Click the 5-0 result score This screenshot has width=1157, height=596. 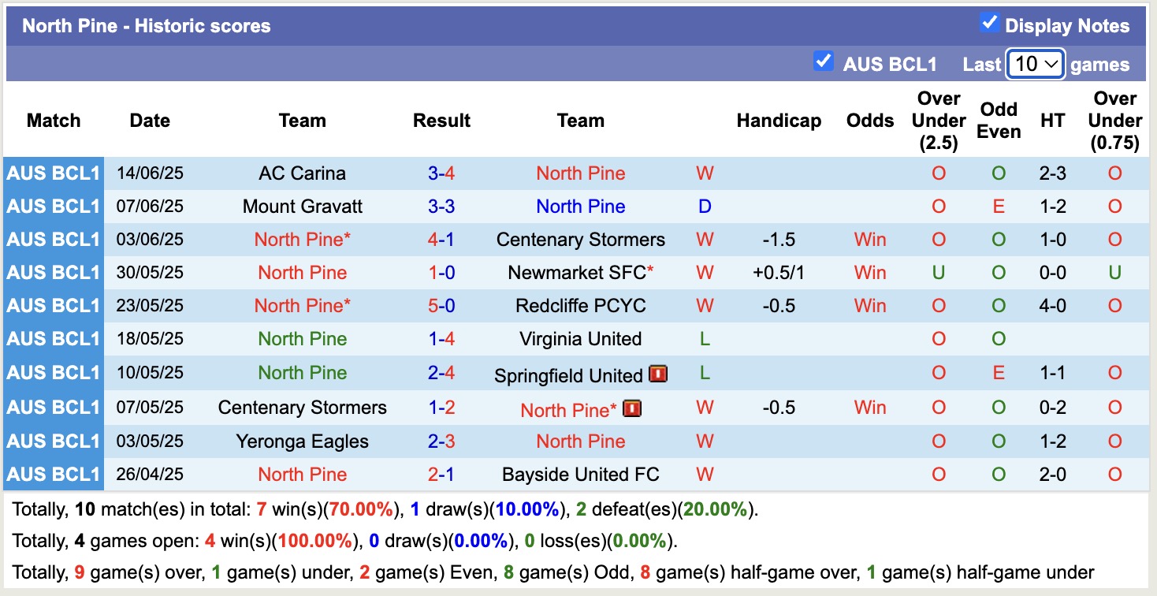tap(441, 306)
